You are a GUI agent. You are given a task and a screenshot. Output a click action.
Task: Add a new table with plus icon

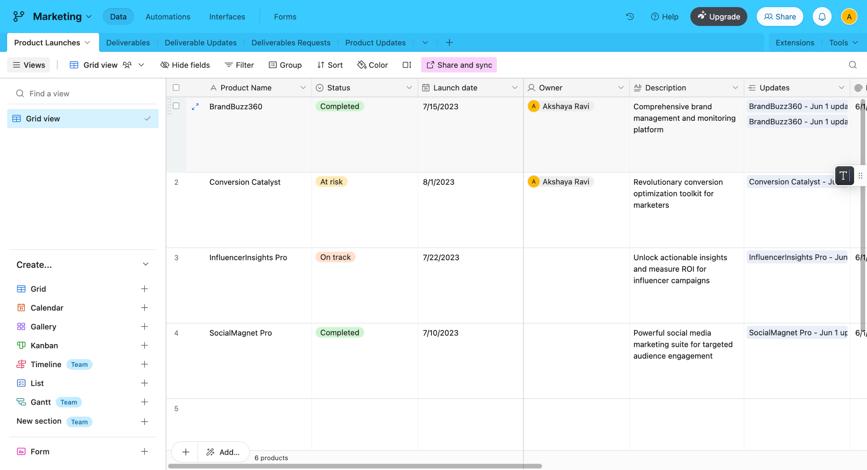pyautogui.click(x=449, y=43)
